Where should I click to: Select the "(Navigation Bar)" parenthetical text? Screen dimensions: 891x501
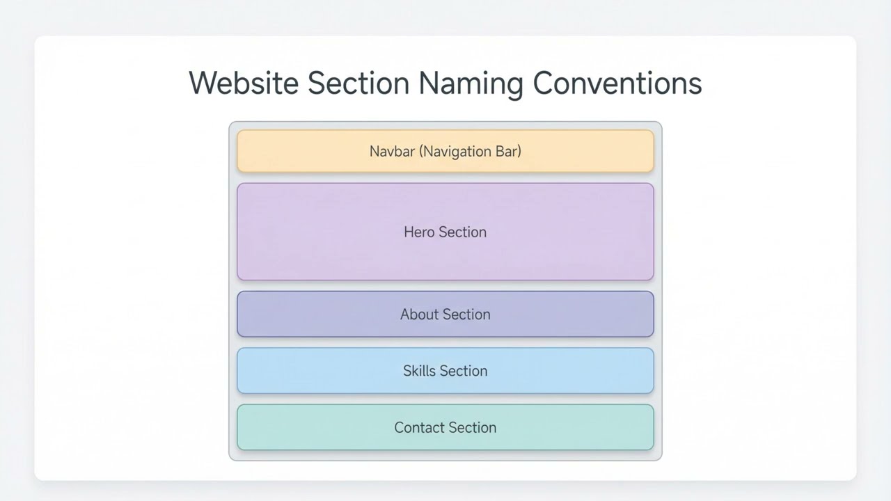(470, 152)
